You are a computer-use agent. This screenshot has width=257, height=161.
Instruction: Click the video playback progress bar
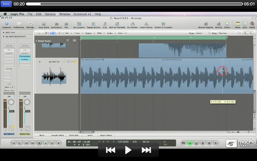pyautogui.click(x=134, y=4)
